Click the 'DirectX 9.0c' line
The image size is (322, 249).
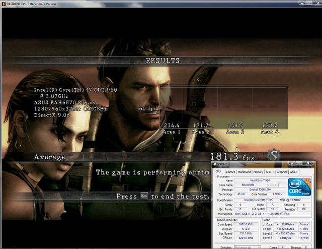pos(52,115)
